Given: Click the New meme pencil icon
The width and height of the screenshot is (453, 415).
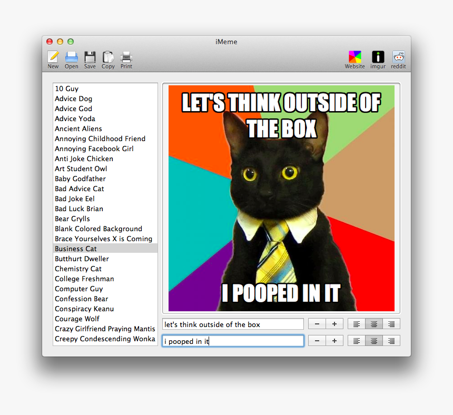Looking at the screenshot, I should pyautogui.click(x=53, y=57).
